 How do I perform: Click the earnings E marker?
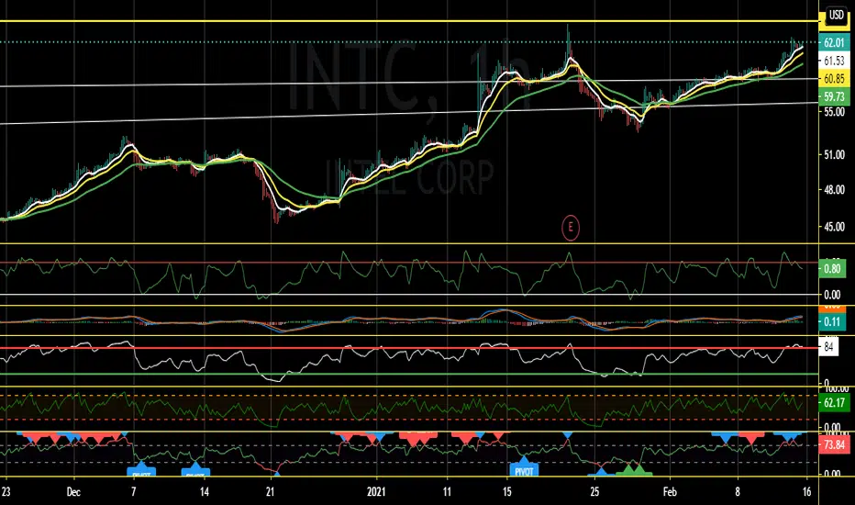point(571,227)
